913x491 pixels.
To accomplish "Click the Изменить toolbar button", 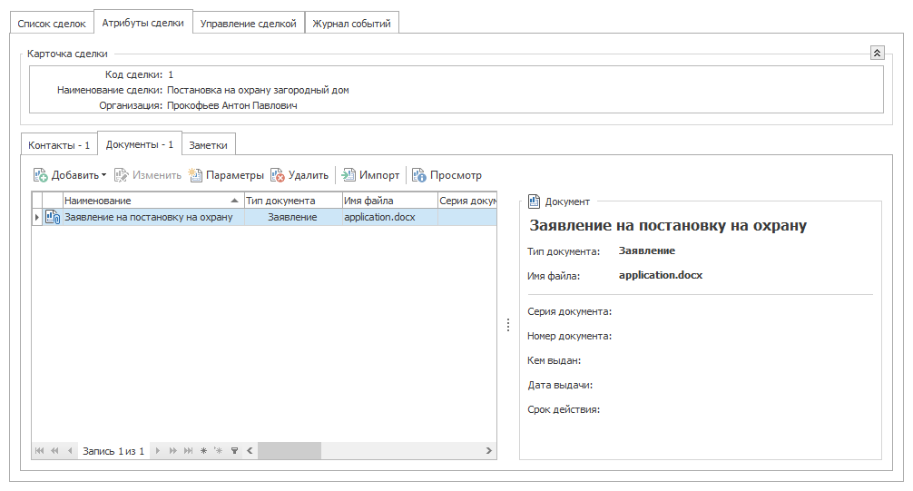I will (x=148, y=175).
